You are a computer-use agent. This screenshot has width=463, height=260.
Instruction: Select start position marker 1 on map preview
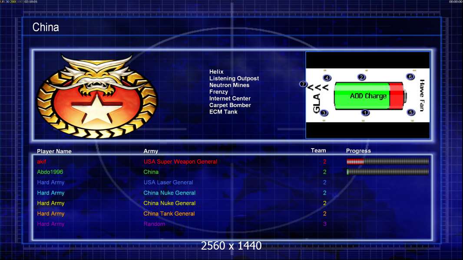point(365,113)
